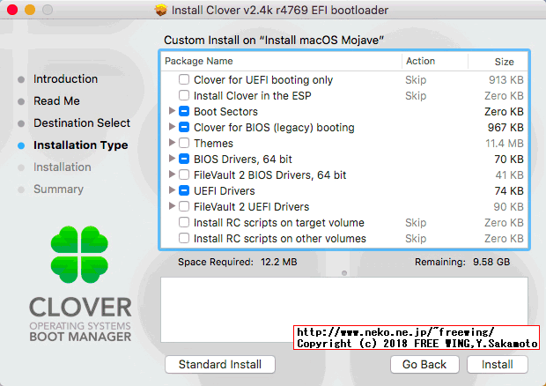Select the Installation Type step

coord(81,145)
